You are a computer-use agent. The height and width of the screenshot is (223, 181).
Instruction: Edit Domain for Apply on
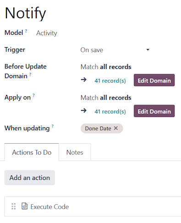pyautogui.click(x=154, y=111)
